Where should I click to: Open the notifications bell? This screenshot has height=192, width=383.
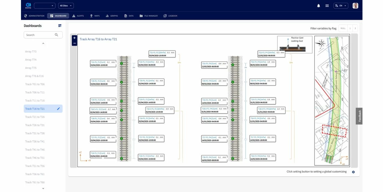point(318,6)
